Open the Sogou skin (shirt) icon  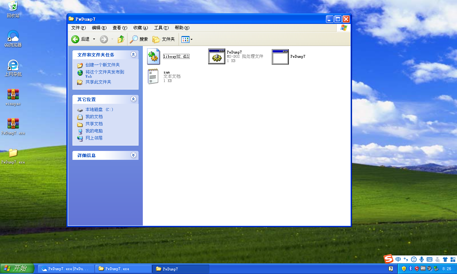445,259
